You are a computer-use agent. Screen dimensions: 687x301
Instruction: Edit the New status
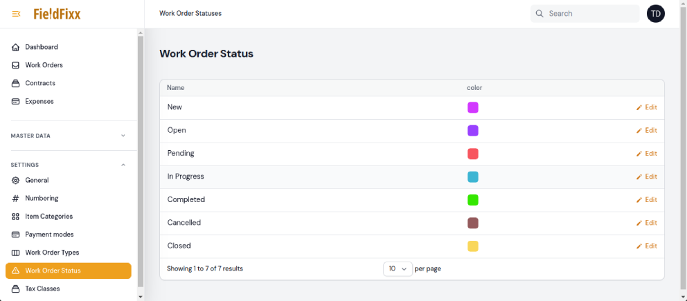647,107
